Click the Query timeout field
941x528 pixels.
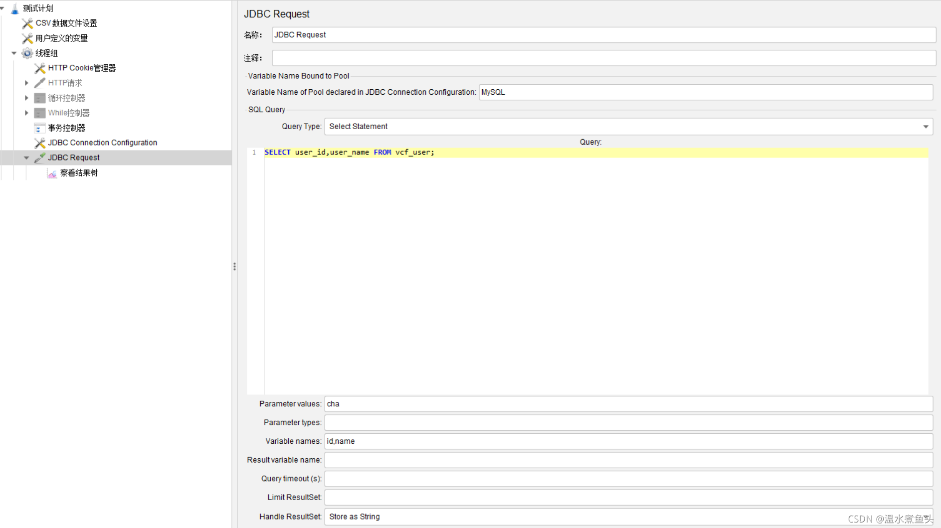pyautogui.click(x=628, y=479)
